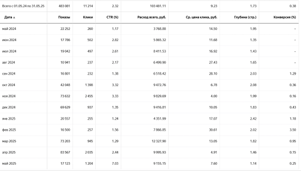Select the май 2024 row date

pos(10,28)
